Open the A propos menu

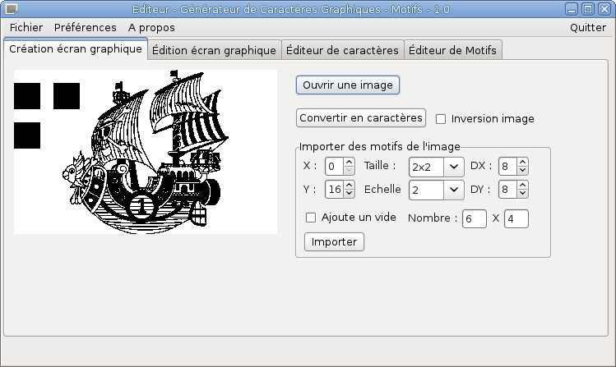[151, 27]
